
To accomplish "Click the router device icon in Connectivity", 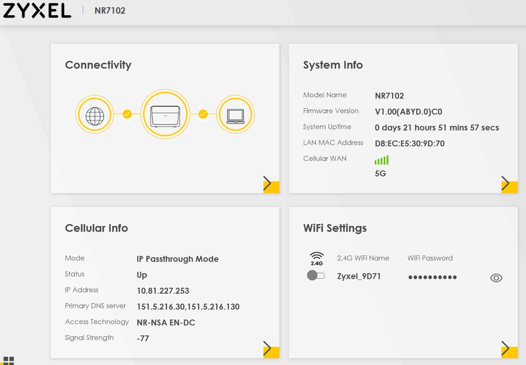I will [x=165, y=115].
